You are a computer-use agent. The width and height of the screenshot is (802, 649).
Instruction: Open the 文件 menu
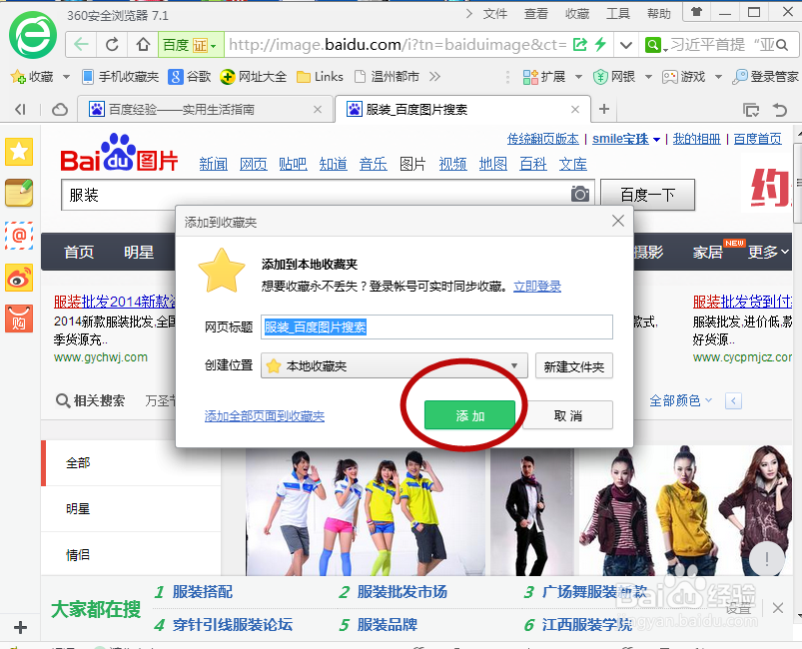(495, 14)
